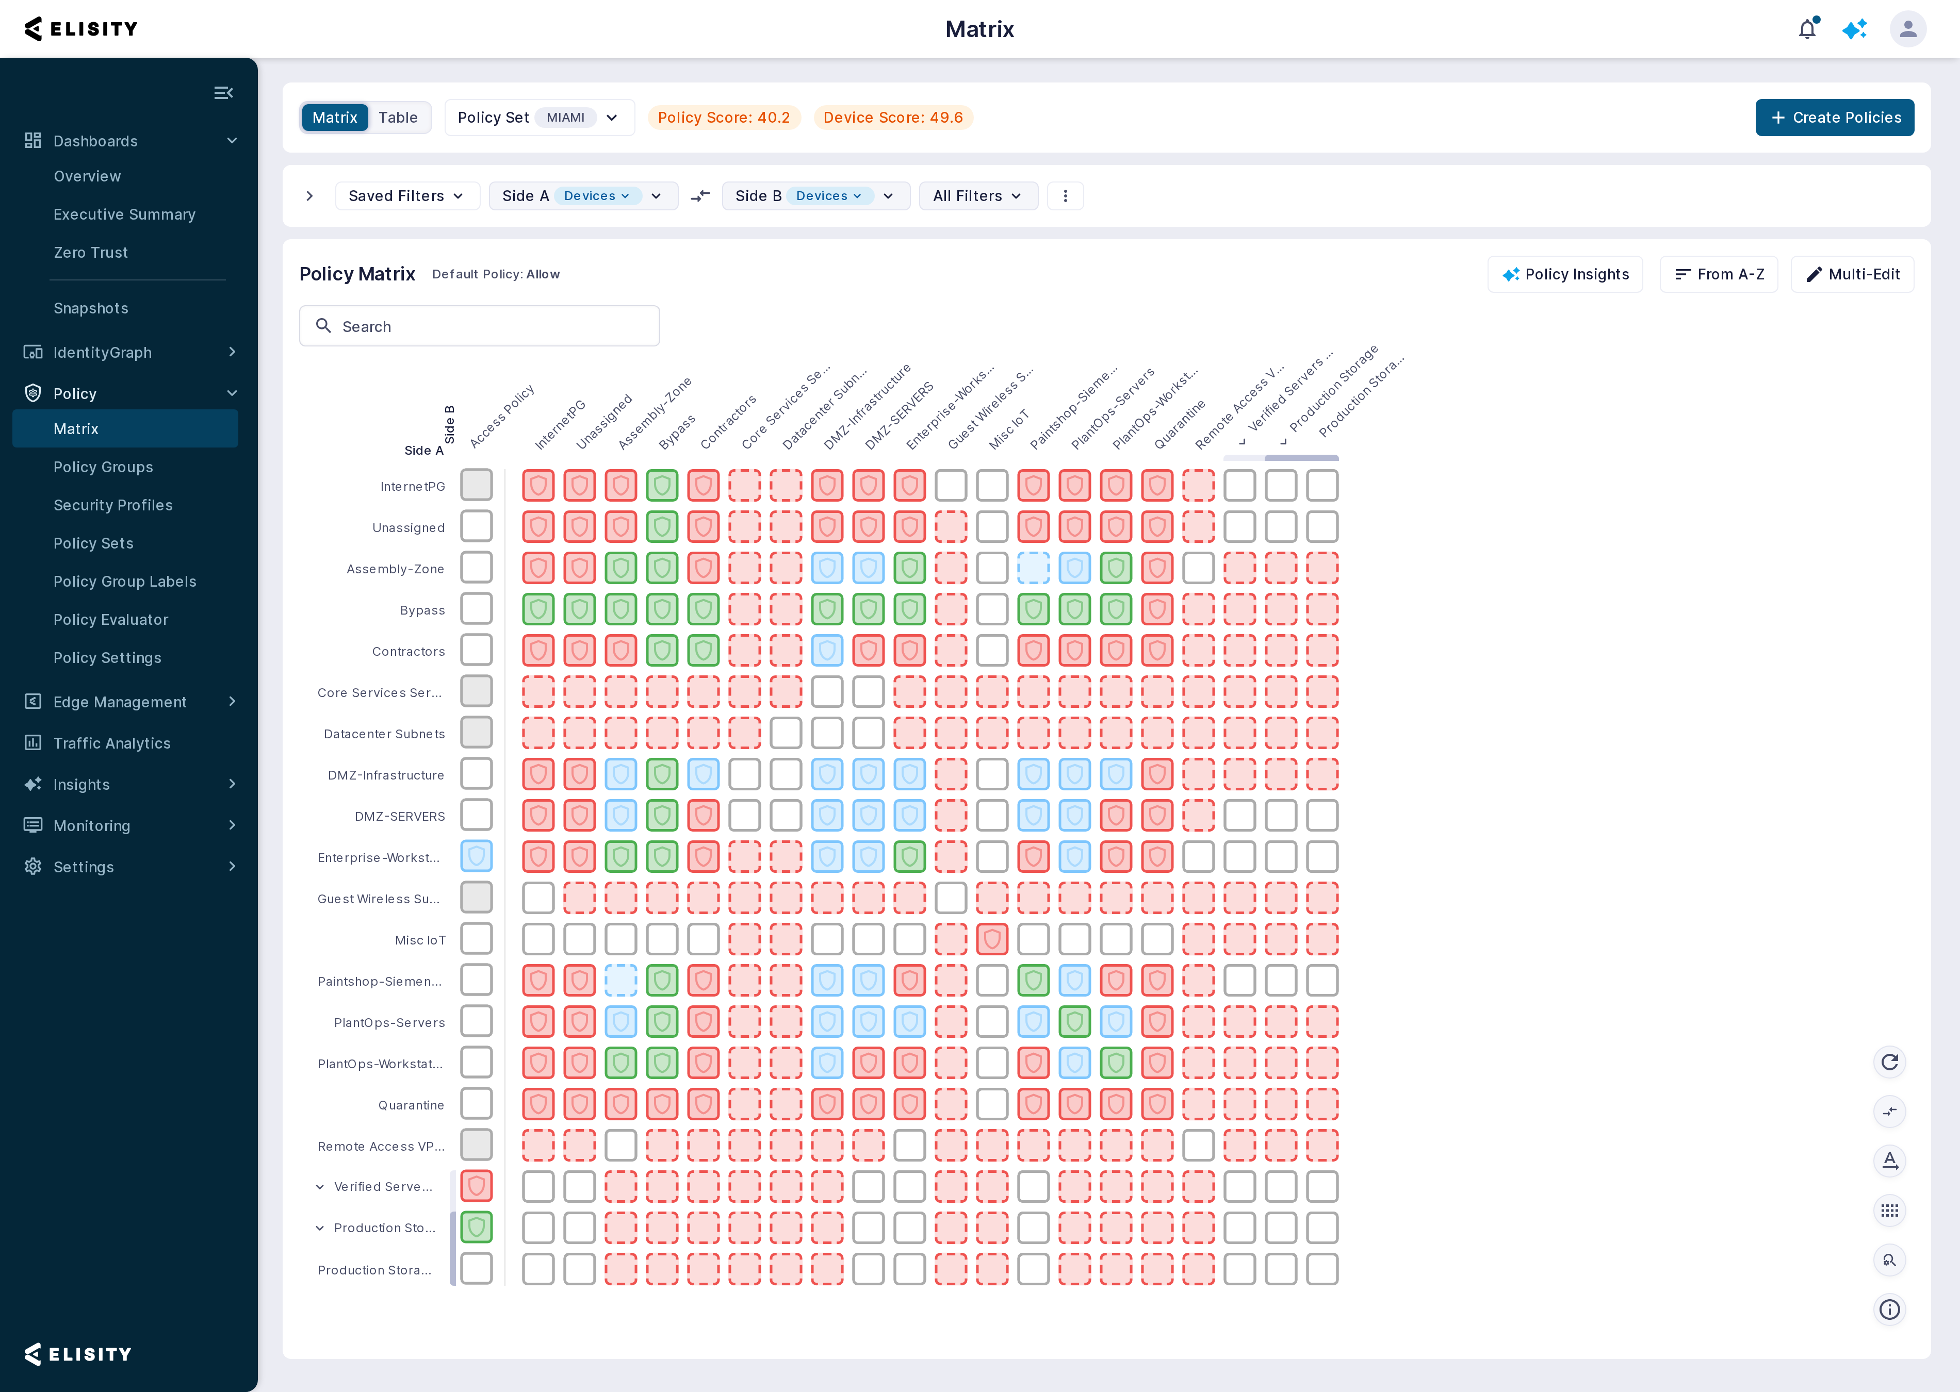Open the filter bar's three-dot menu
The image size is (1960, 1392).
[1065, 196]
